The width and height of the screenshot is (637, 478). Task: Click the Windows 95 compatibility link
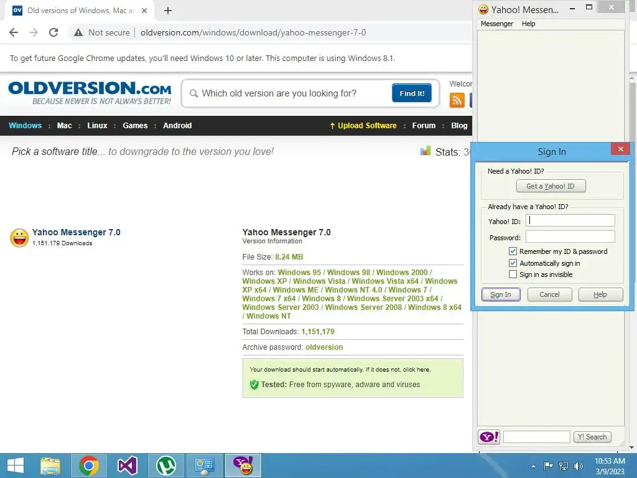click(x=299, y=273)
